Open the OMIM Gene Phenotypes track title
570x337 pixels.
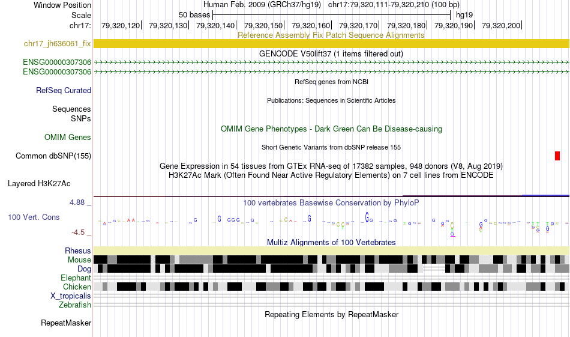[x=331, y=129]
